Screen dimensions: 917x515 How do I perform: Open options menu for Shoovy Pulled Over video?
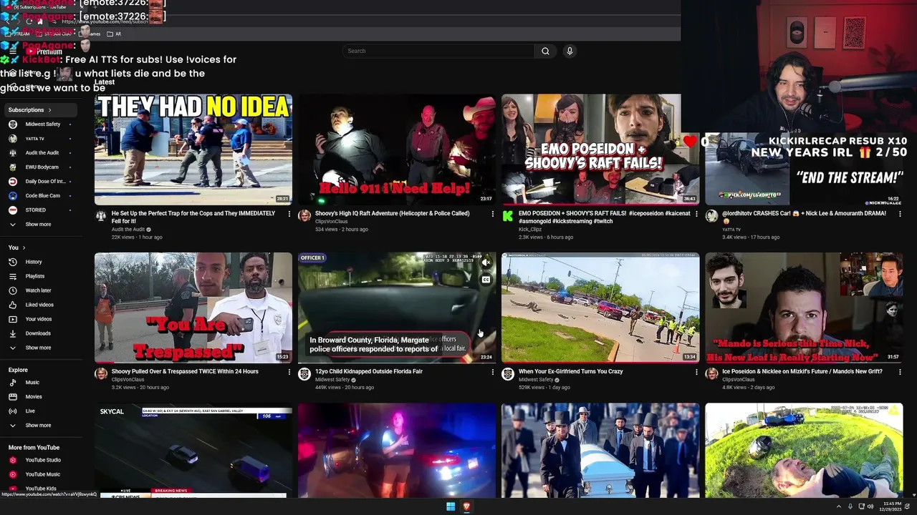coord(289,372)
